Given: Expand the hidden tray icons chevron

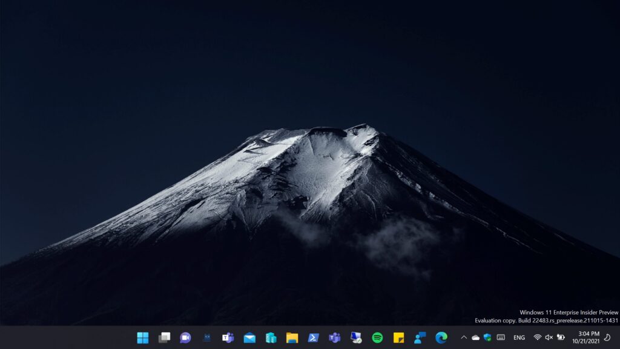Looking at the screenshot, I should 464,337.
